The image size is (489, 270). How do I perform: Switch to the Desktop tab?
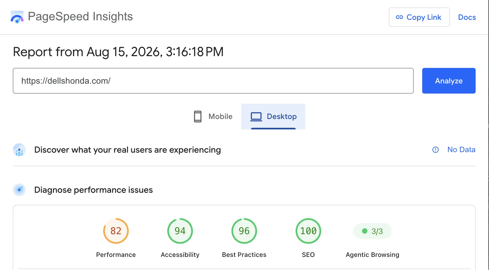pos(273,117)
